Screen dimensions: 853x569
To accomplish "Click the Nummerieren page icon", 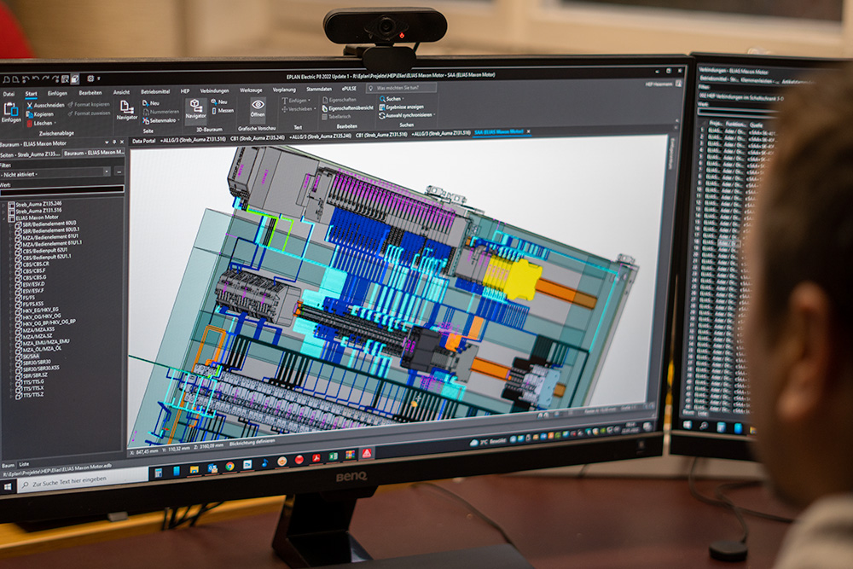I will [x=145, y=112].
